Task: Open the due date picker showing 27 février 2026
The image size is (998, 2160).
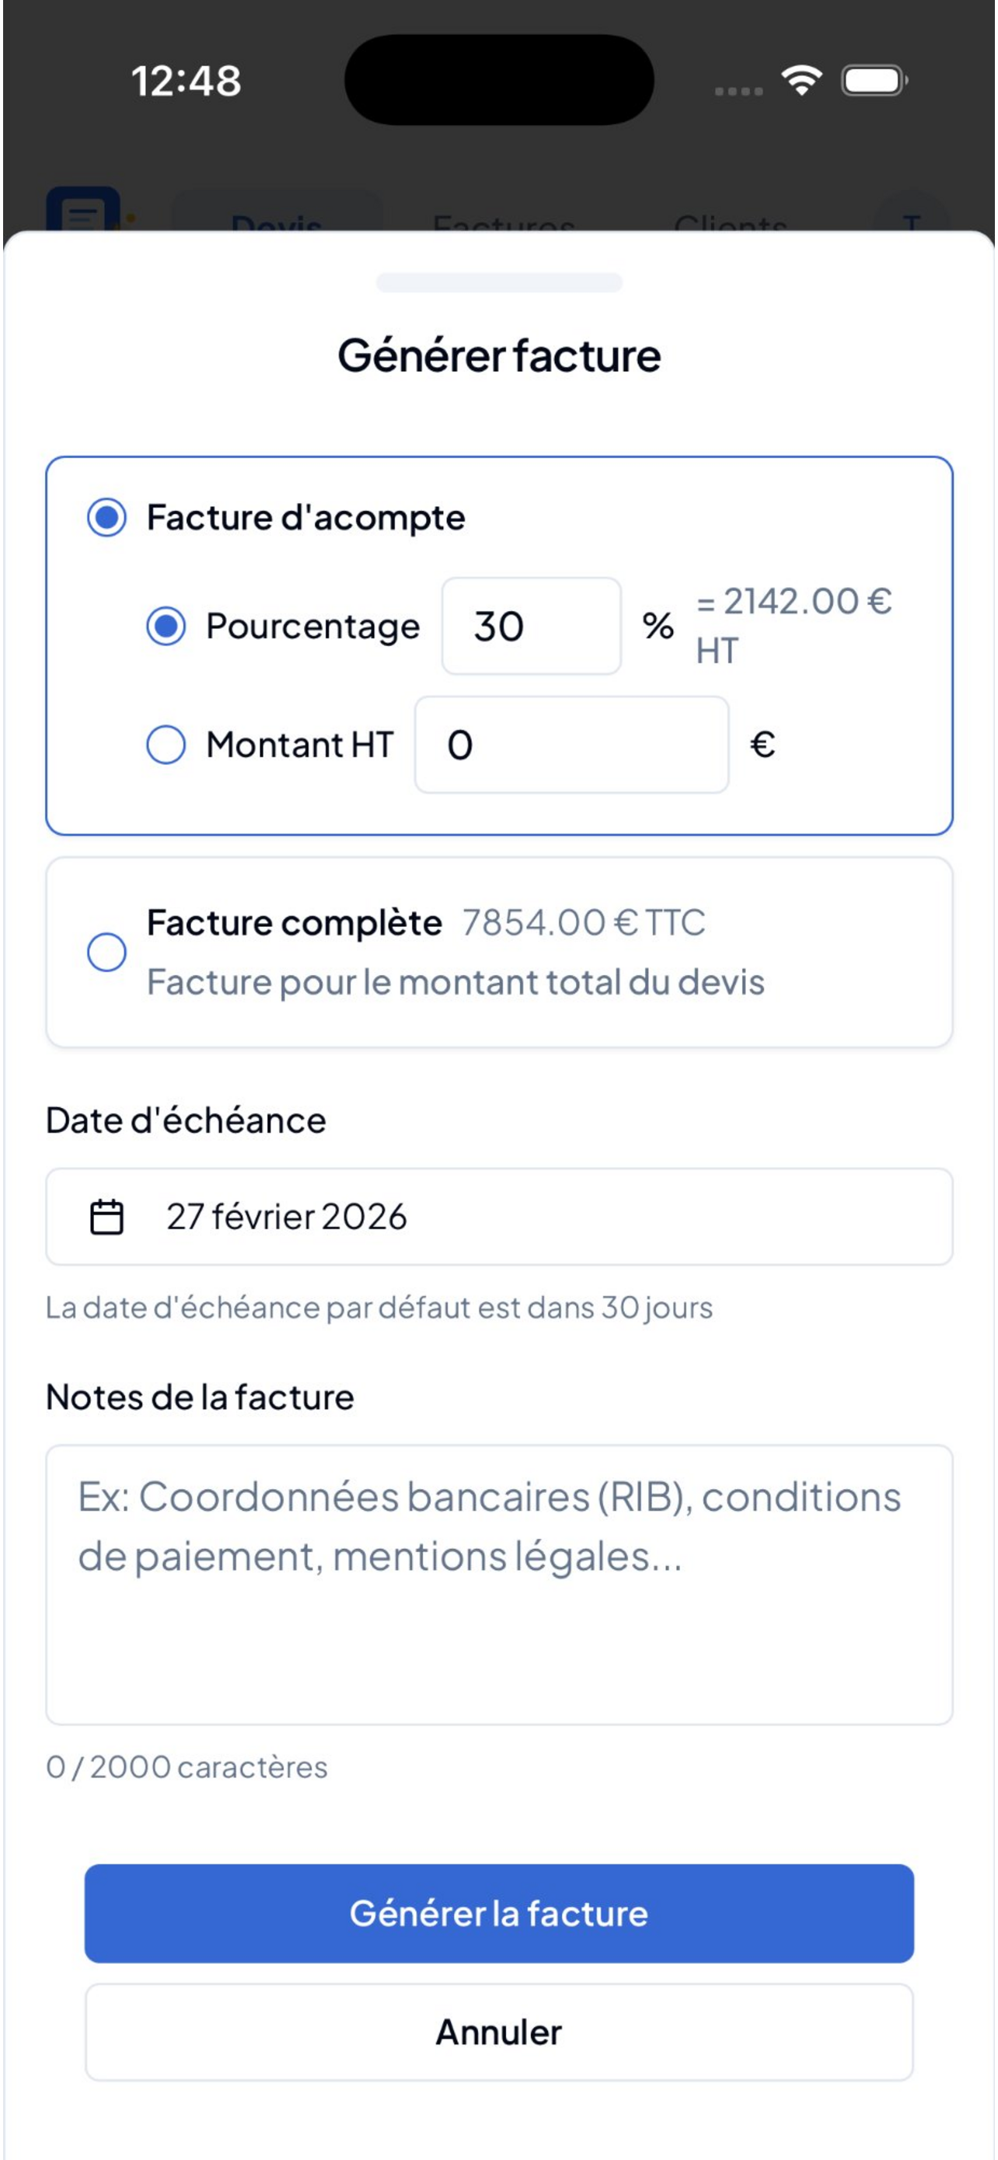Action: pyautogui.click(x=500, y=1217)
